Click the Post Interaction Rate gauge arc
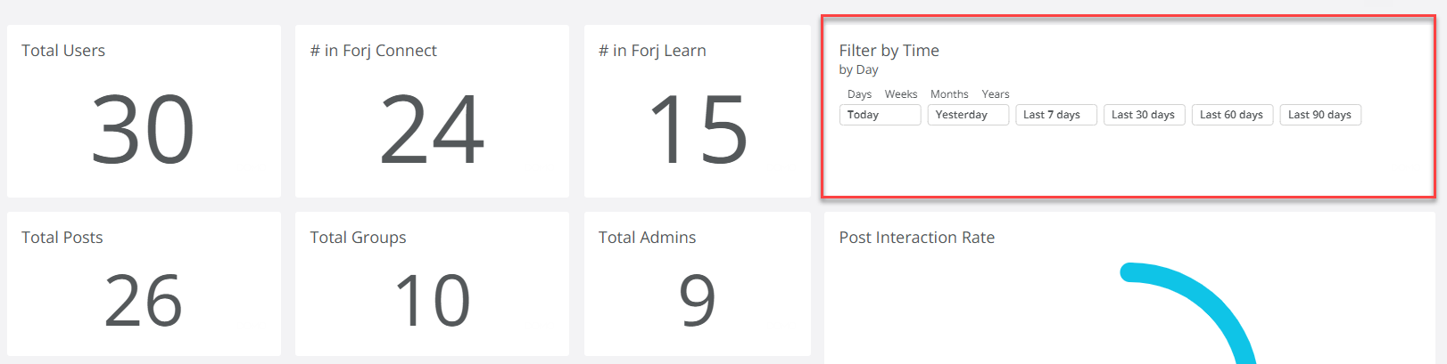 1209,298
